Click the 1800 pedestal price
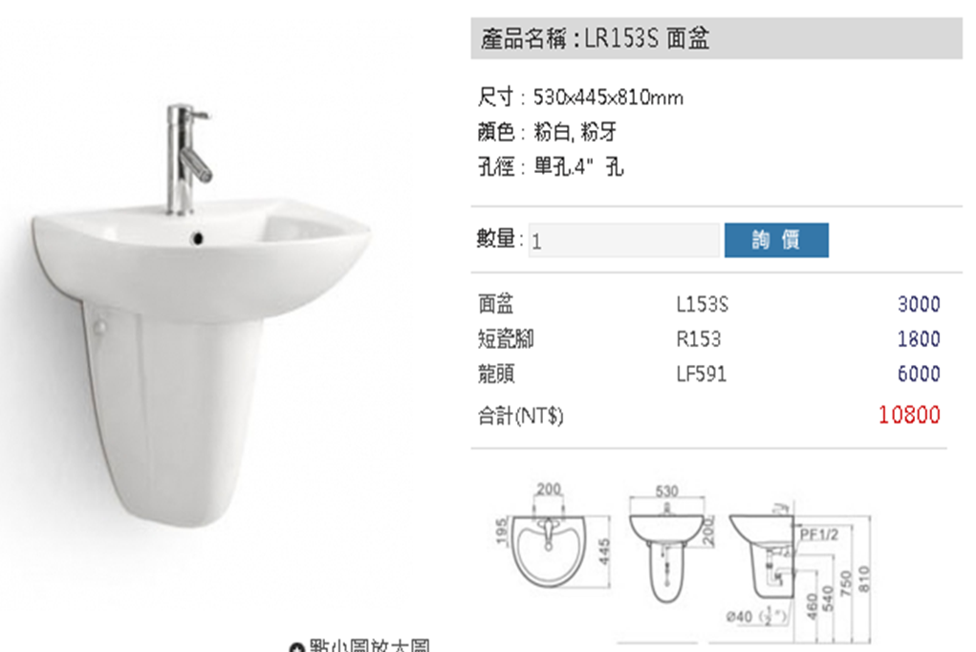The width and height of the screenshot is (976, 652). tap(919, 339)
